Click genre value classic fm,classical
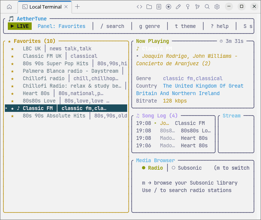This screenshot has width=261, height=220. (193, 78)
